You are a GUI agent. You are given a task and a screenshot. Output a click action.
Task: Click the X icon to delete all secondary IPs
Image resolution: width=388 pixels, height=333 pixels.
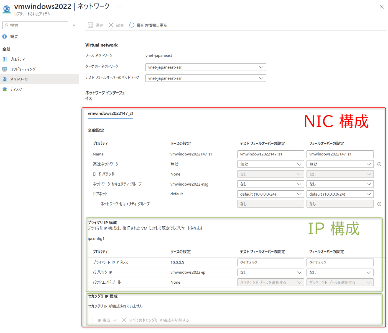click(x=124, y=320)
